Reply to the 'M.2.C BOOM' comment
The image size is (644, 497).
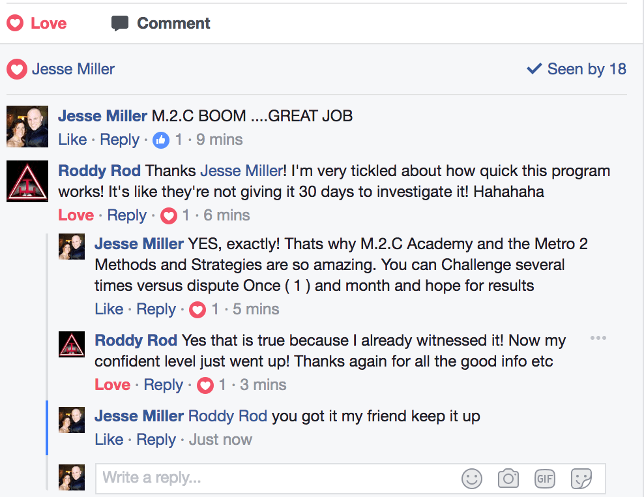[119, 140]
